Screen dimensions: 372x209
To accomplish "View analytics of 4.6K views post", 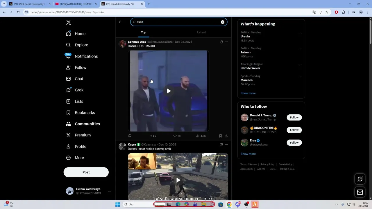I will 201,136.
